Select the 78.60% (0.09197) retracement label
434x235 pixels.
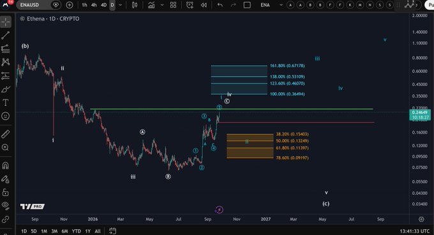pyautogui.click(x=292, y=158)
